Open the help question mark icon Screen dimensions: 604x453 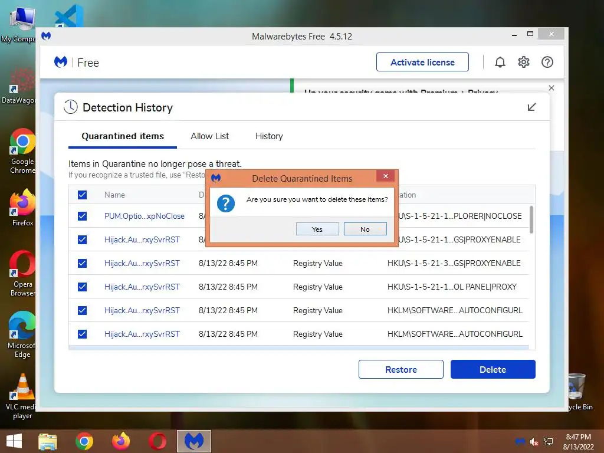point(547,62)
